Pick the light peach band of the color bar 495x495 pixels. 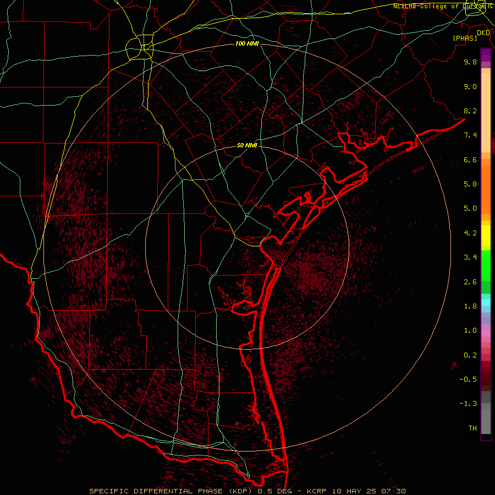(486, 113)
